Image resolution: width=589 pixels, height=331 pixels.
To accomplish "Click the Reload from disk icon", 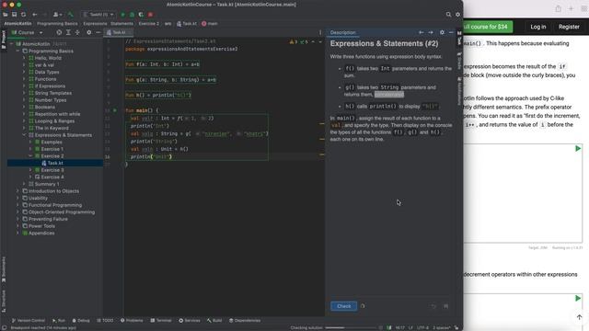I will [x=23, y=15].
